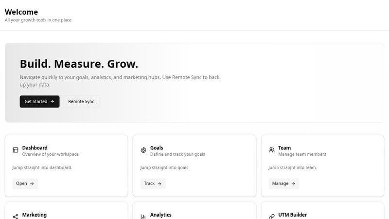Click the Marketing card title

click(34, 215)
